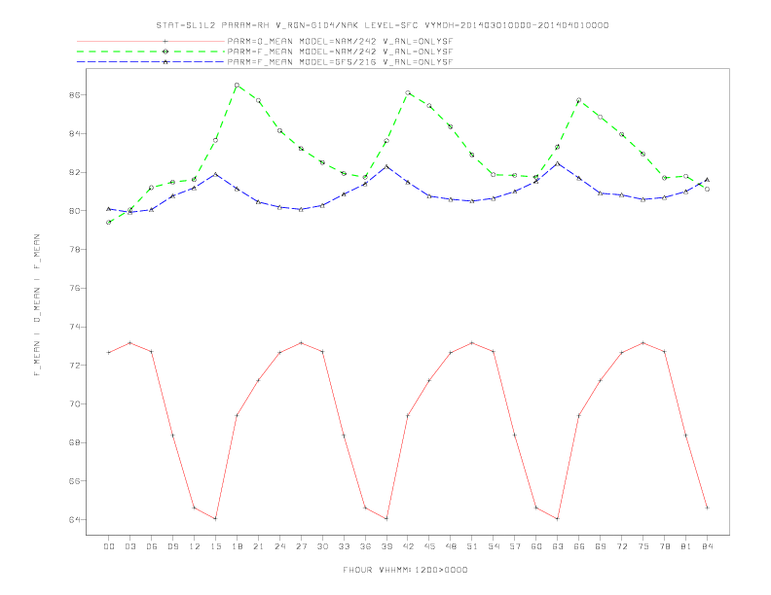Click the chart title starting with STAT=SL1L2
The height and width of the screenshot is (595, 771).
(x=382, y=25)
